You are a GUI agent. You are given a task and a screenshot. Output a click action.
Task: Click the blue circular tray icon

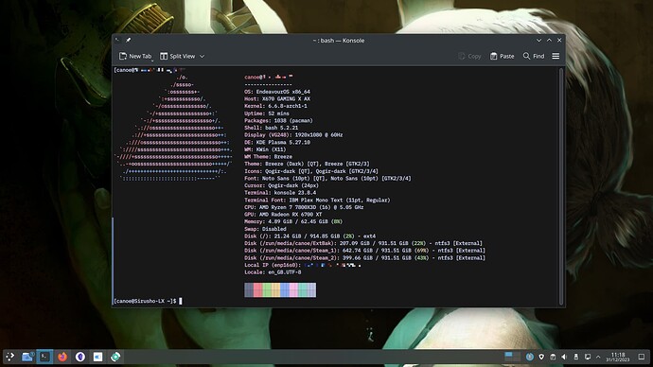point(530,357)
